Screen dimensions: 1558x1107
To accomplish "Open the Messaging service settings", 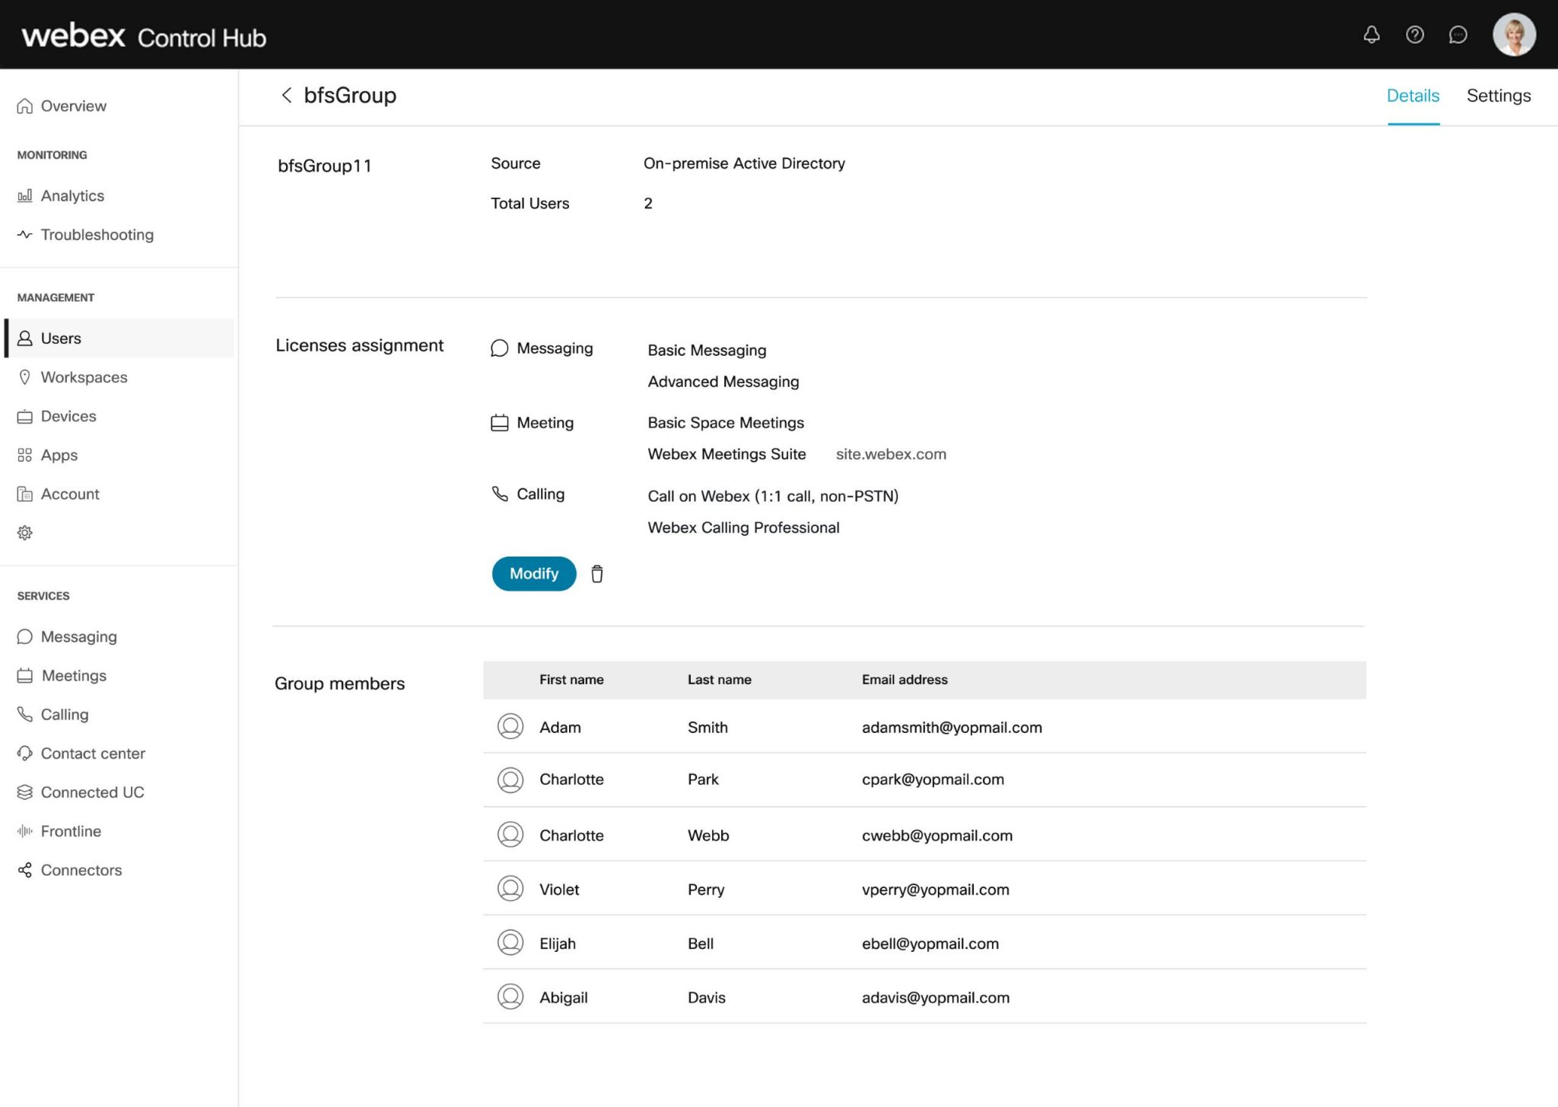I will 79,636.
